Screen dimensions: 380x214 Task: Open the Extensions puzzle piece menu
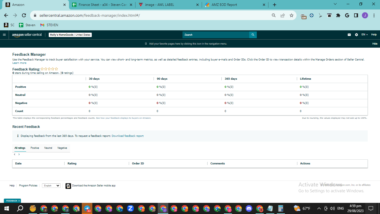tap(338, 16)
